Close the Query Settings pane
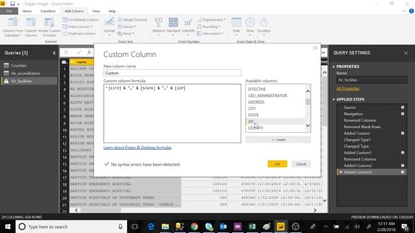 point(406,53)
